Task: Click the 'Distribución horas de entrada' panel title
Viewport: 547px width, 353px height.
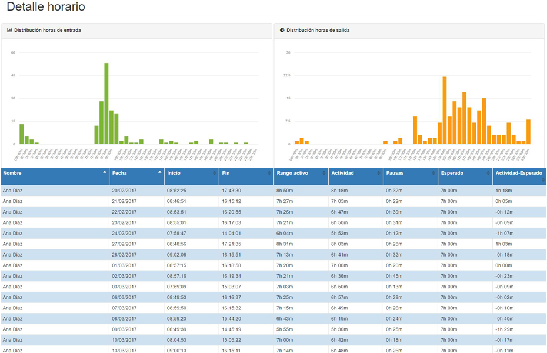Action: (48, 30)
